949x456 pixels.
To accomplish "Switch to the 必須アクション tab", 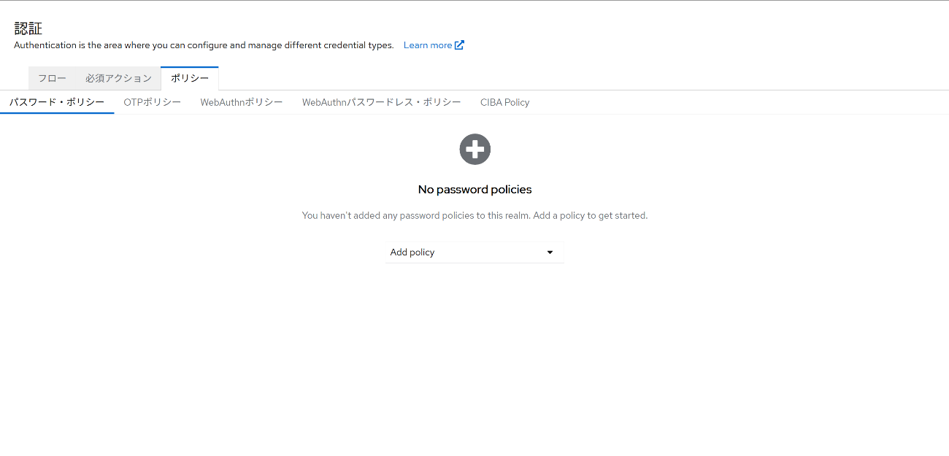I will tap(118, 78).
